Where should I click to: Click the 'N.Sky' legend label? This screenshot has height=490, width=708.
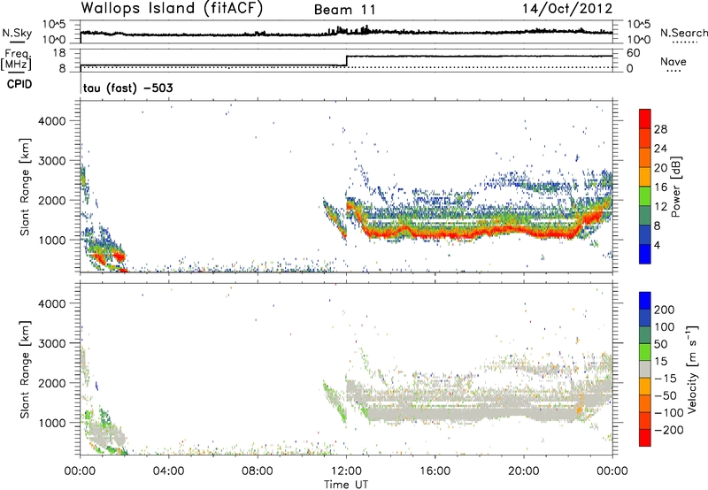pos(17,33)
